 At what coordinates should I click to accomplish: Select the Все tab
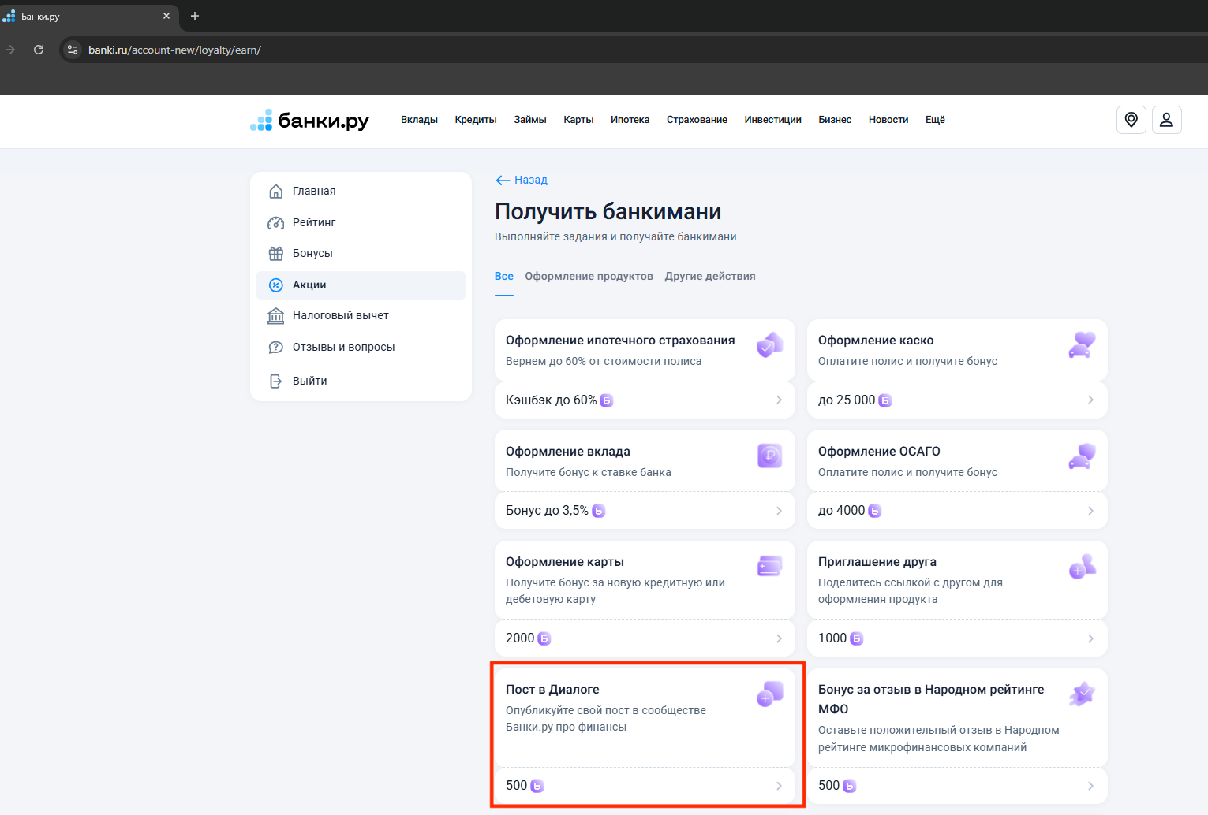[x=504, y=277]
